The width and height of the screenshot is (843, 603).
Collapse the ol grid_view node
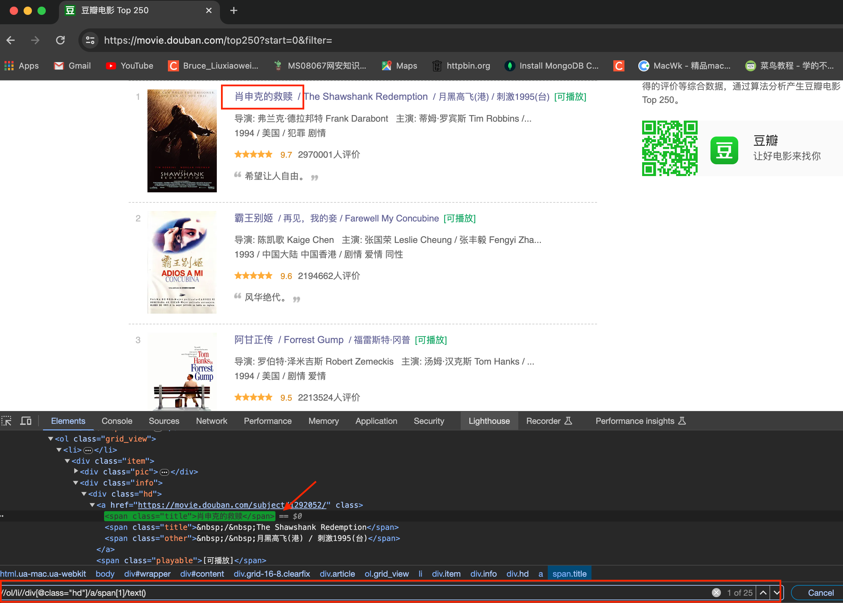[51, 439]
